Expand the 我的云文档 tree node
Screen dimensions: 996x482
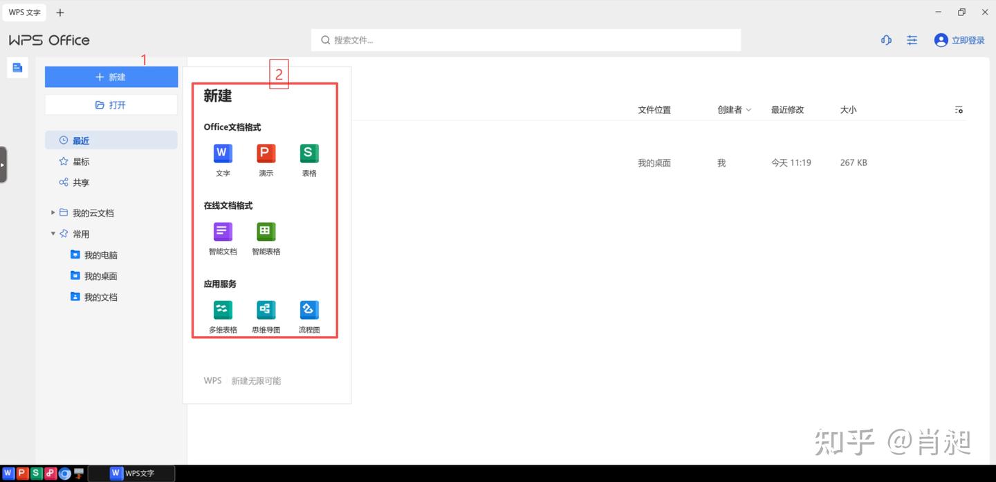point(53,212)
